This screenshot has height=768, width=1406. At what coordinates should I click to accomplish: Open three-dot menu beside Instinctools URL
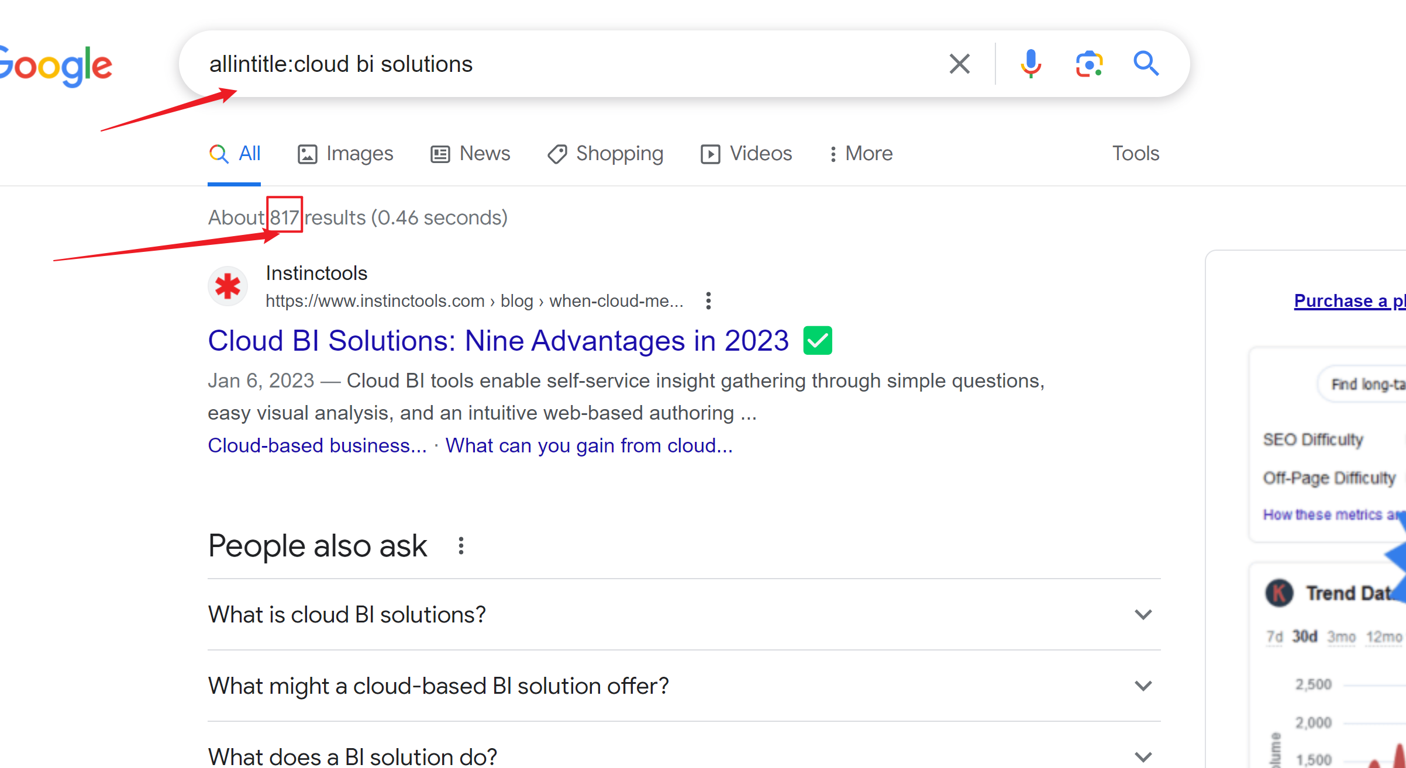708,301
